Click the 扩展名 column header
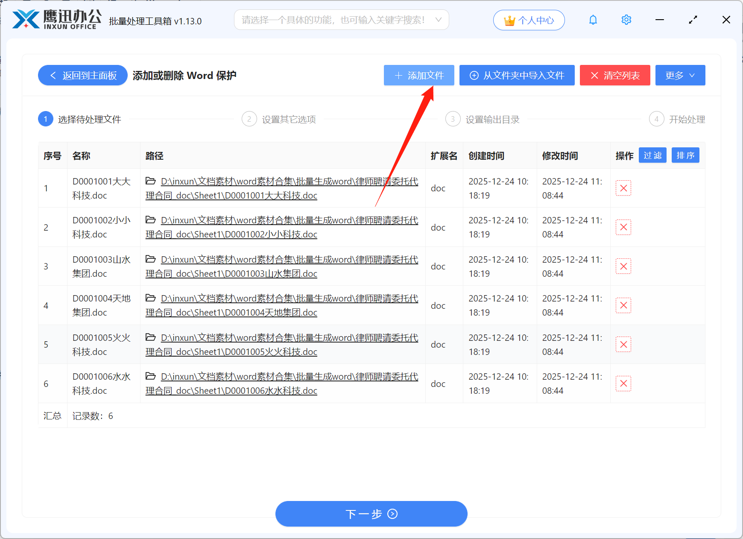This screenshot has height=539, width=743. tap(444, 156)
